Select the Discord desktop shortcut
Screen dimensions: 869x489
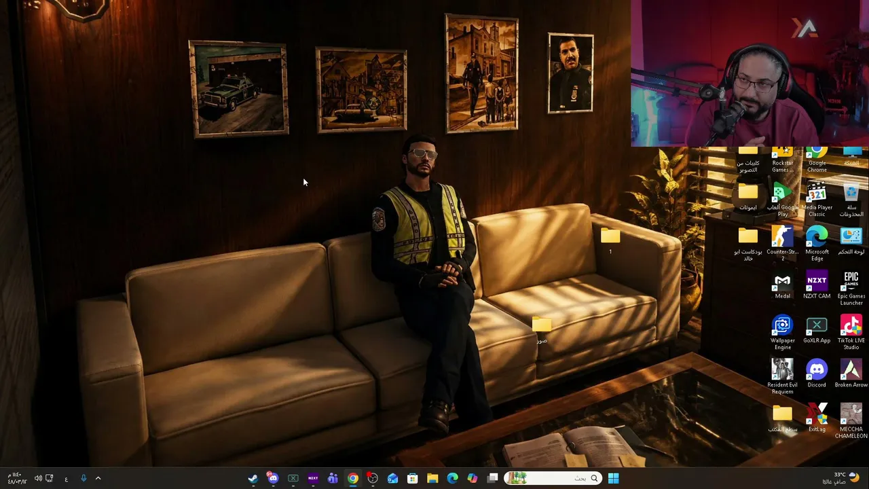coord(817,374)
